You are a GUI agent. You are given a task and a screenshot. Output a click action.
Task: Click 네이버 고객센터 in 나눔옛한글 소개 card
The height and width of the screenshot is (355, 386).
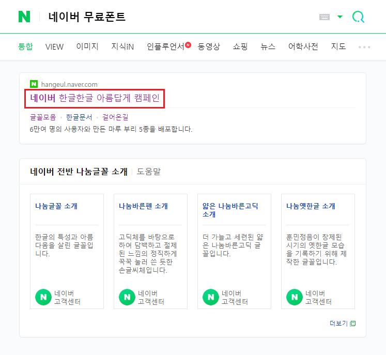(318, 298)
